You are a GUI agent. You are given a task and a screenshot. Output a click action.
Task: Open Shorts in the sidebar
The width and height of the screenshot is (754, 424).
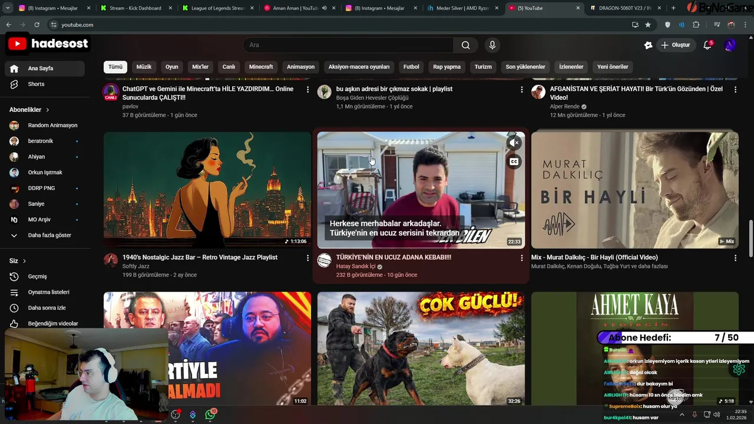[x=45, y=84]
